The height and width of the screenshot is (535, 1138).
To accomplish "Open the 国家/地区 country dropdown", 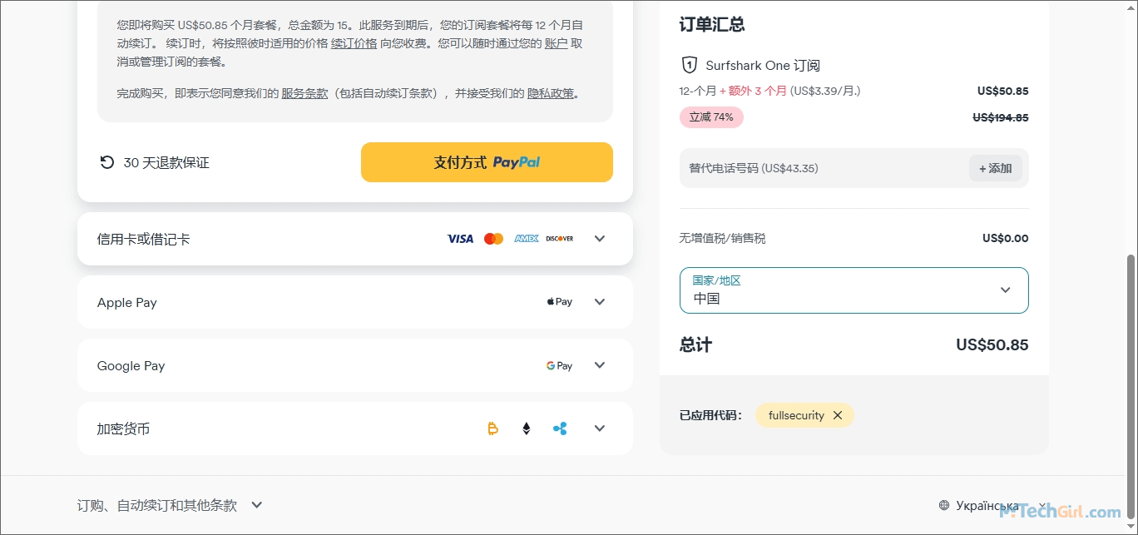I will (853, 290).
